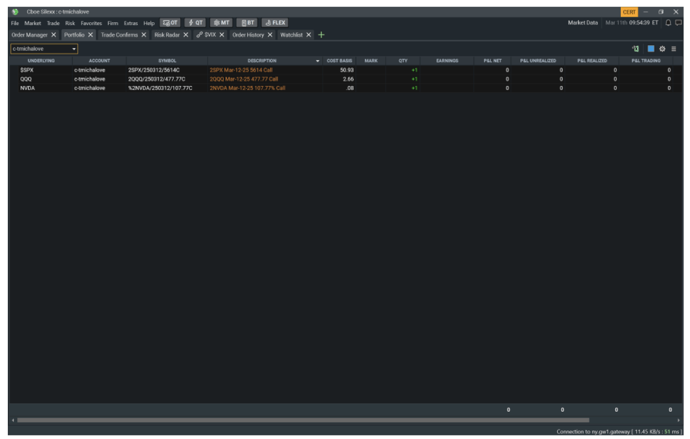This screenshot has width=690, height=439.
Task: Sort by the Cost Basis column header
Action: [340, 61]
